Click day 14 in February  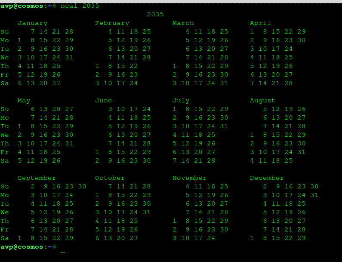click(121, 57)
